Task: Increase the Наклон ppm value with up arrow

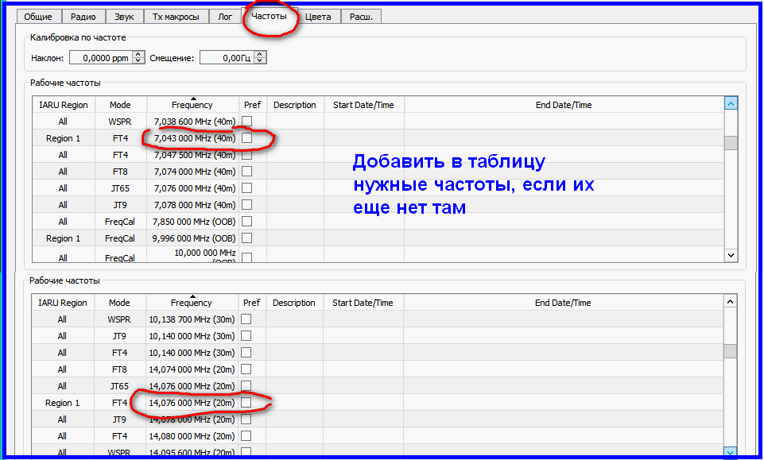Action: (x=138, y=54)
